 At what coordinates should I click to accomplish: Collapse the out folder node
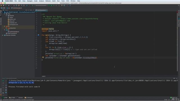pos(4,26)
